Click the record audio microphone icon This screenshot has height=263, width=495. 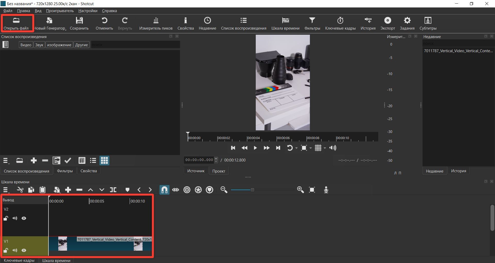326,190
